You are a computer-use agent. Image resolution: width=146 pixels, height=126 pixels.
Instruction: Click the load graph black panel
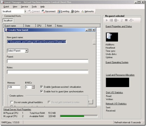[117, 83]
